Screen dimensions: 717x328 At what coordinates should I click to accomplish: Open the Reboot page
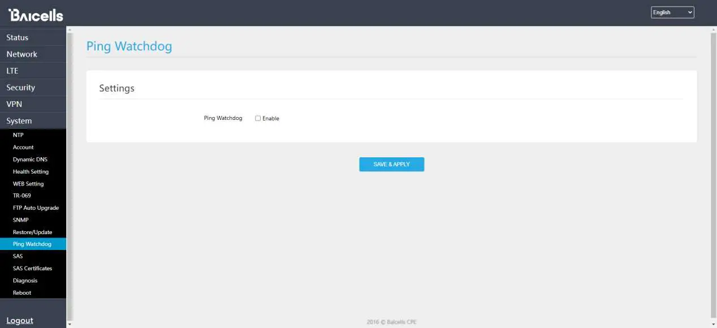pos(33,293)
